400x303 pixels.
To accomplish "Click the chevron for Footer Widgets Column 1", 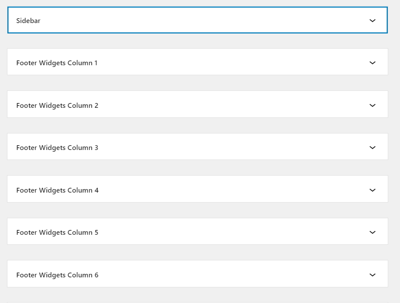I will click(373, 63).
